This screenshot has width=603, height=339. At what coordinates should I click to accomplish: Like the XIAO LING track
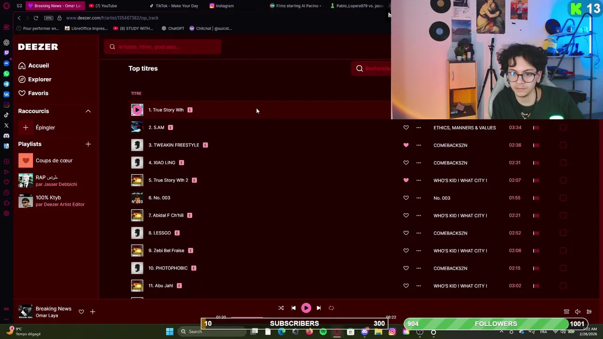(406, 163)
